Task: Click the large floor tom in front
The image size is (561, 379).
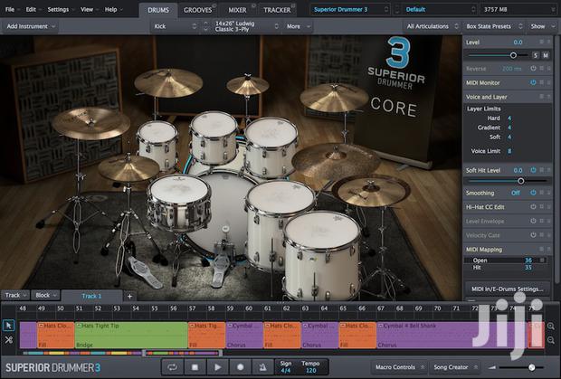Action: click(x=322, y=254)
